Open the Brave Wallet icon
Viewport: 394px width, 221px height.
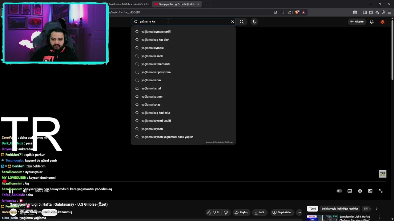(x=371, y=12)
